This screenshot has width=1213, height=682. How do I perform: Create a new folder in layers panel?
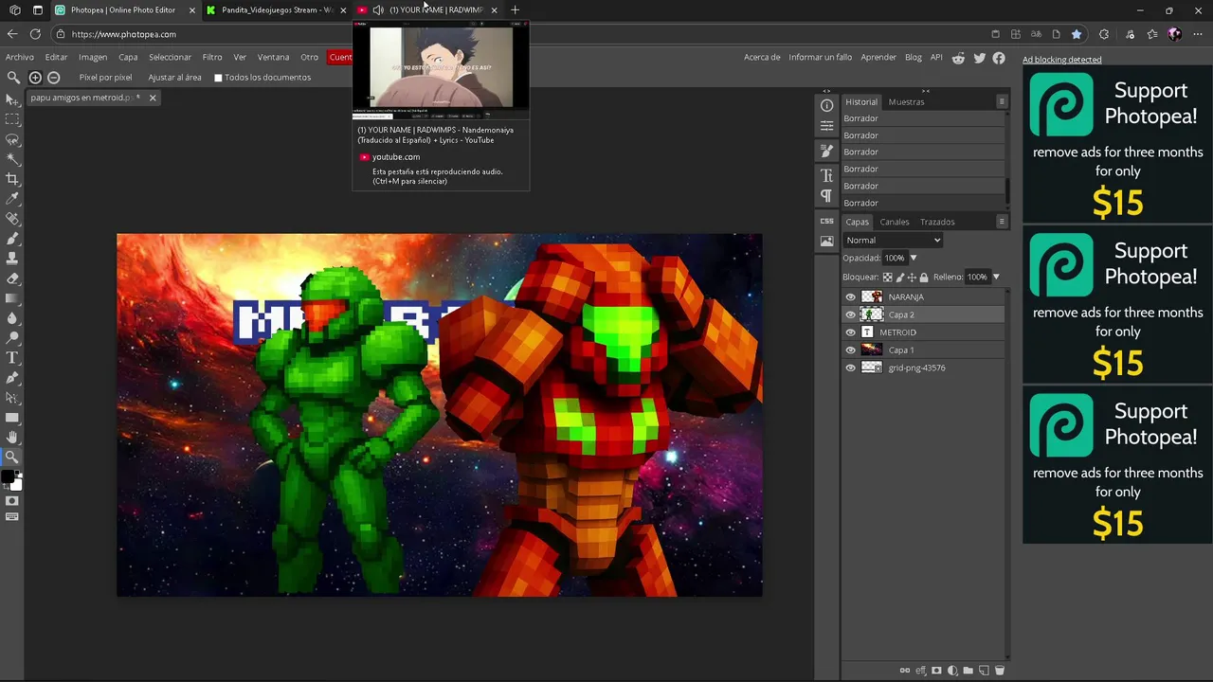(969, 671)
